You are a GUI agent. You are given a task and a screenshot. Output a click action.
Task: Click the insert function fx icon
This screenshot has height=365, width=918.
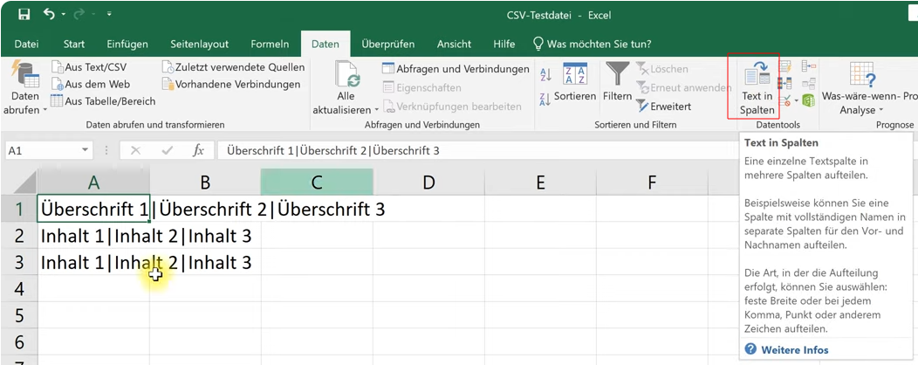[198, 151]
